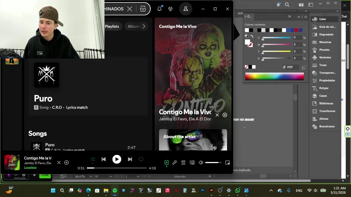The width and height of the screenshot is (351, 197).
Task: Open the Puro top result card
Action: coord(88,86)
